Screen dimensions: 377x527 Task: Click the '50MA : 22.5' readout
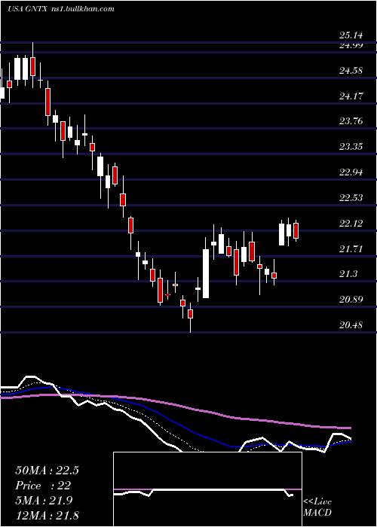(x=47, y=471)
